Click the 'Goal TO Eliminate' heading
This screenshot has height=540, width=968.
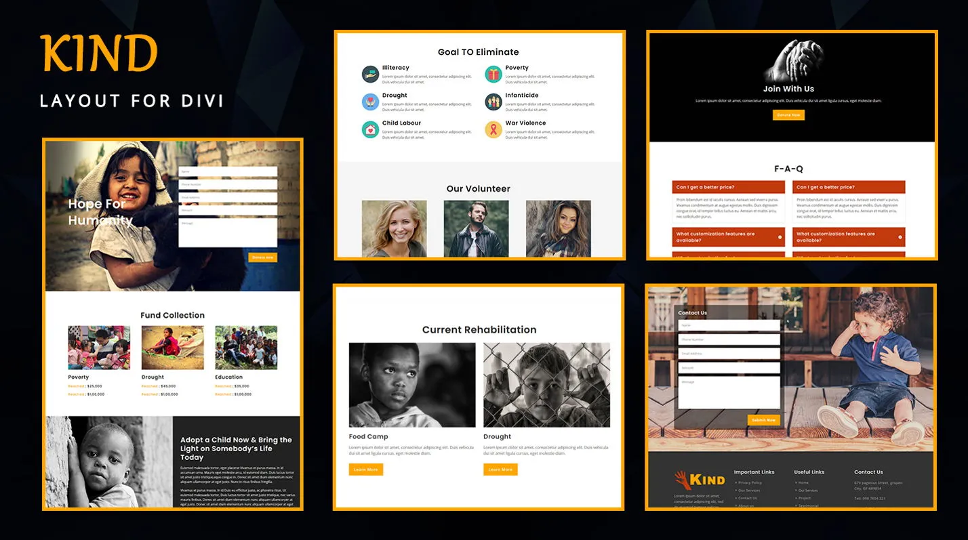(479, 52)
